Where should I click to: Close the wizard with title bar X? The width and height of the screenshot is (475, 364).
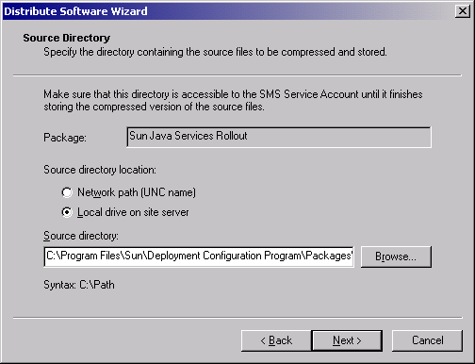(x=463, y=11)
